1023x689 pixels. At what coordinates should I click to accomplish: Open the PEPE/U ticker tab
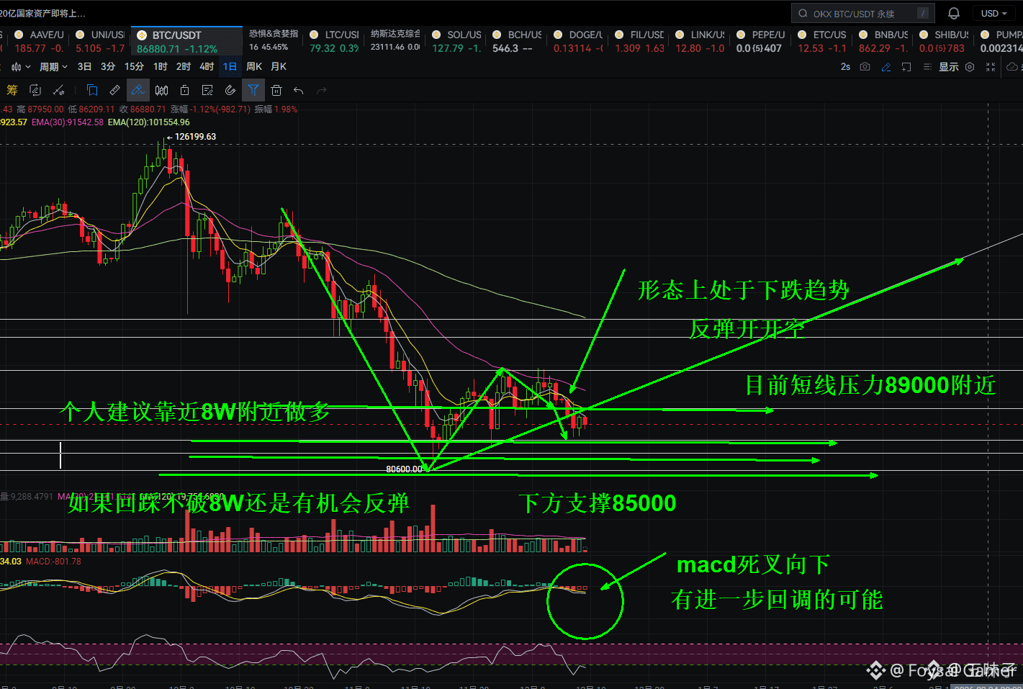(760, 41)
